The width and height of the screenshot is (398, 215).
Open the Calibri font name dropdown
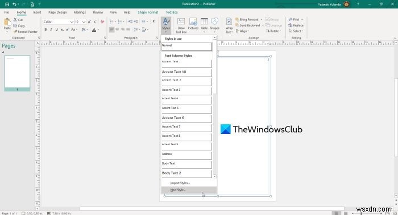point(72,22)
